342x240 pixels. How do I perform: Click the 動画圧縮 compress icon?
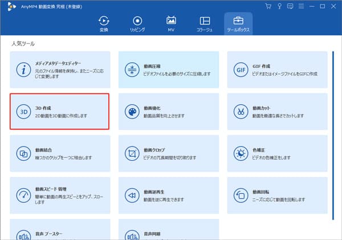pos(132,70)
